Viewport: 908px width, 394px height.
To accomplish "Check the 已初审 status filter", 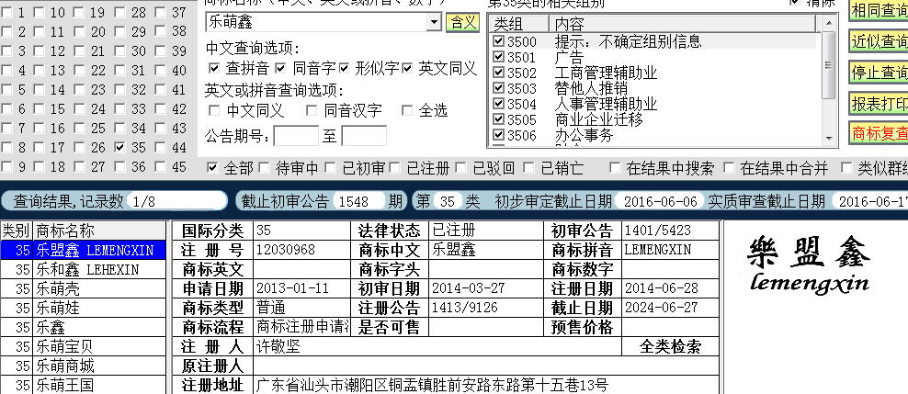I will 330,168.
